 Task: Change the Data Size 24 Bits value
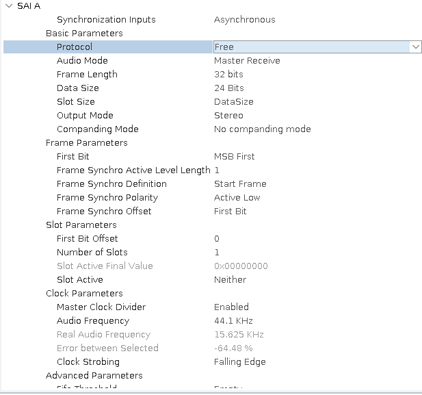click(228, 88)
